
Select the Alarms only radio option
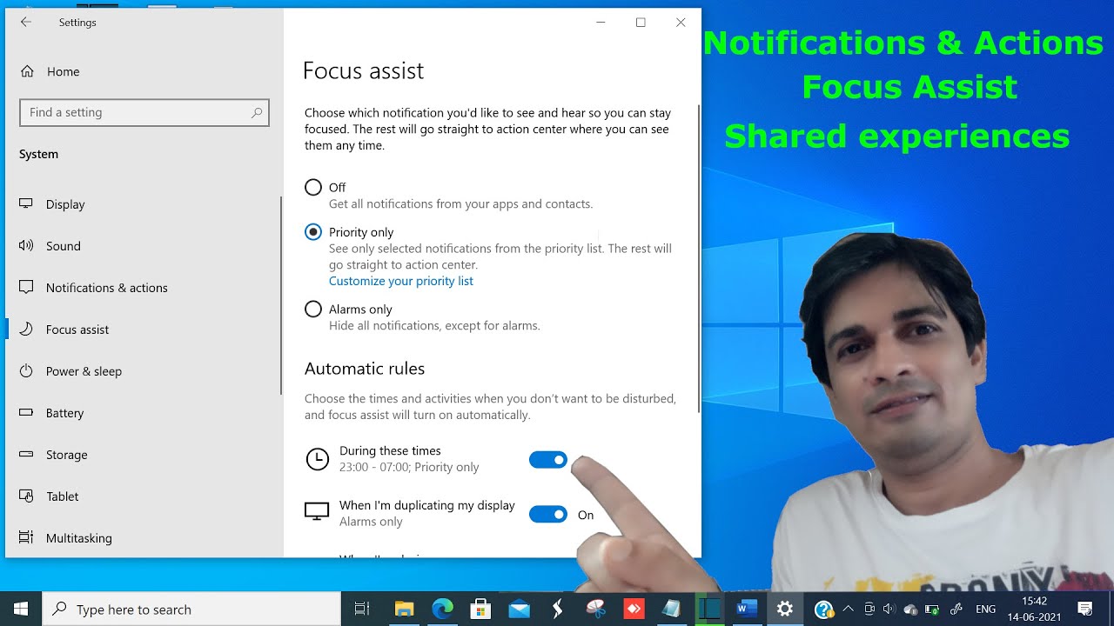pos(313,310)
